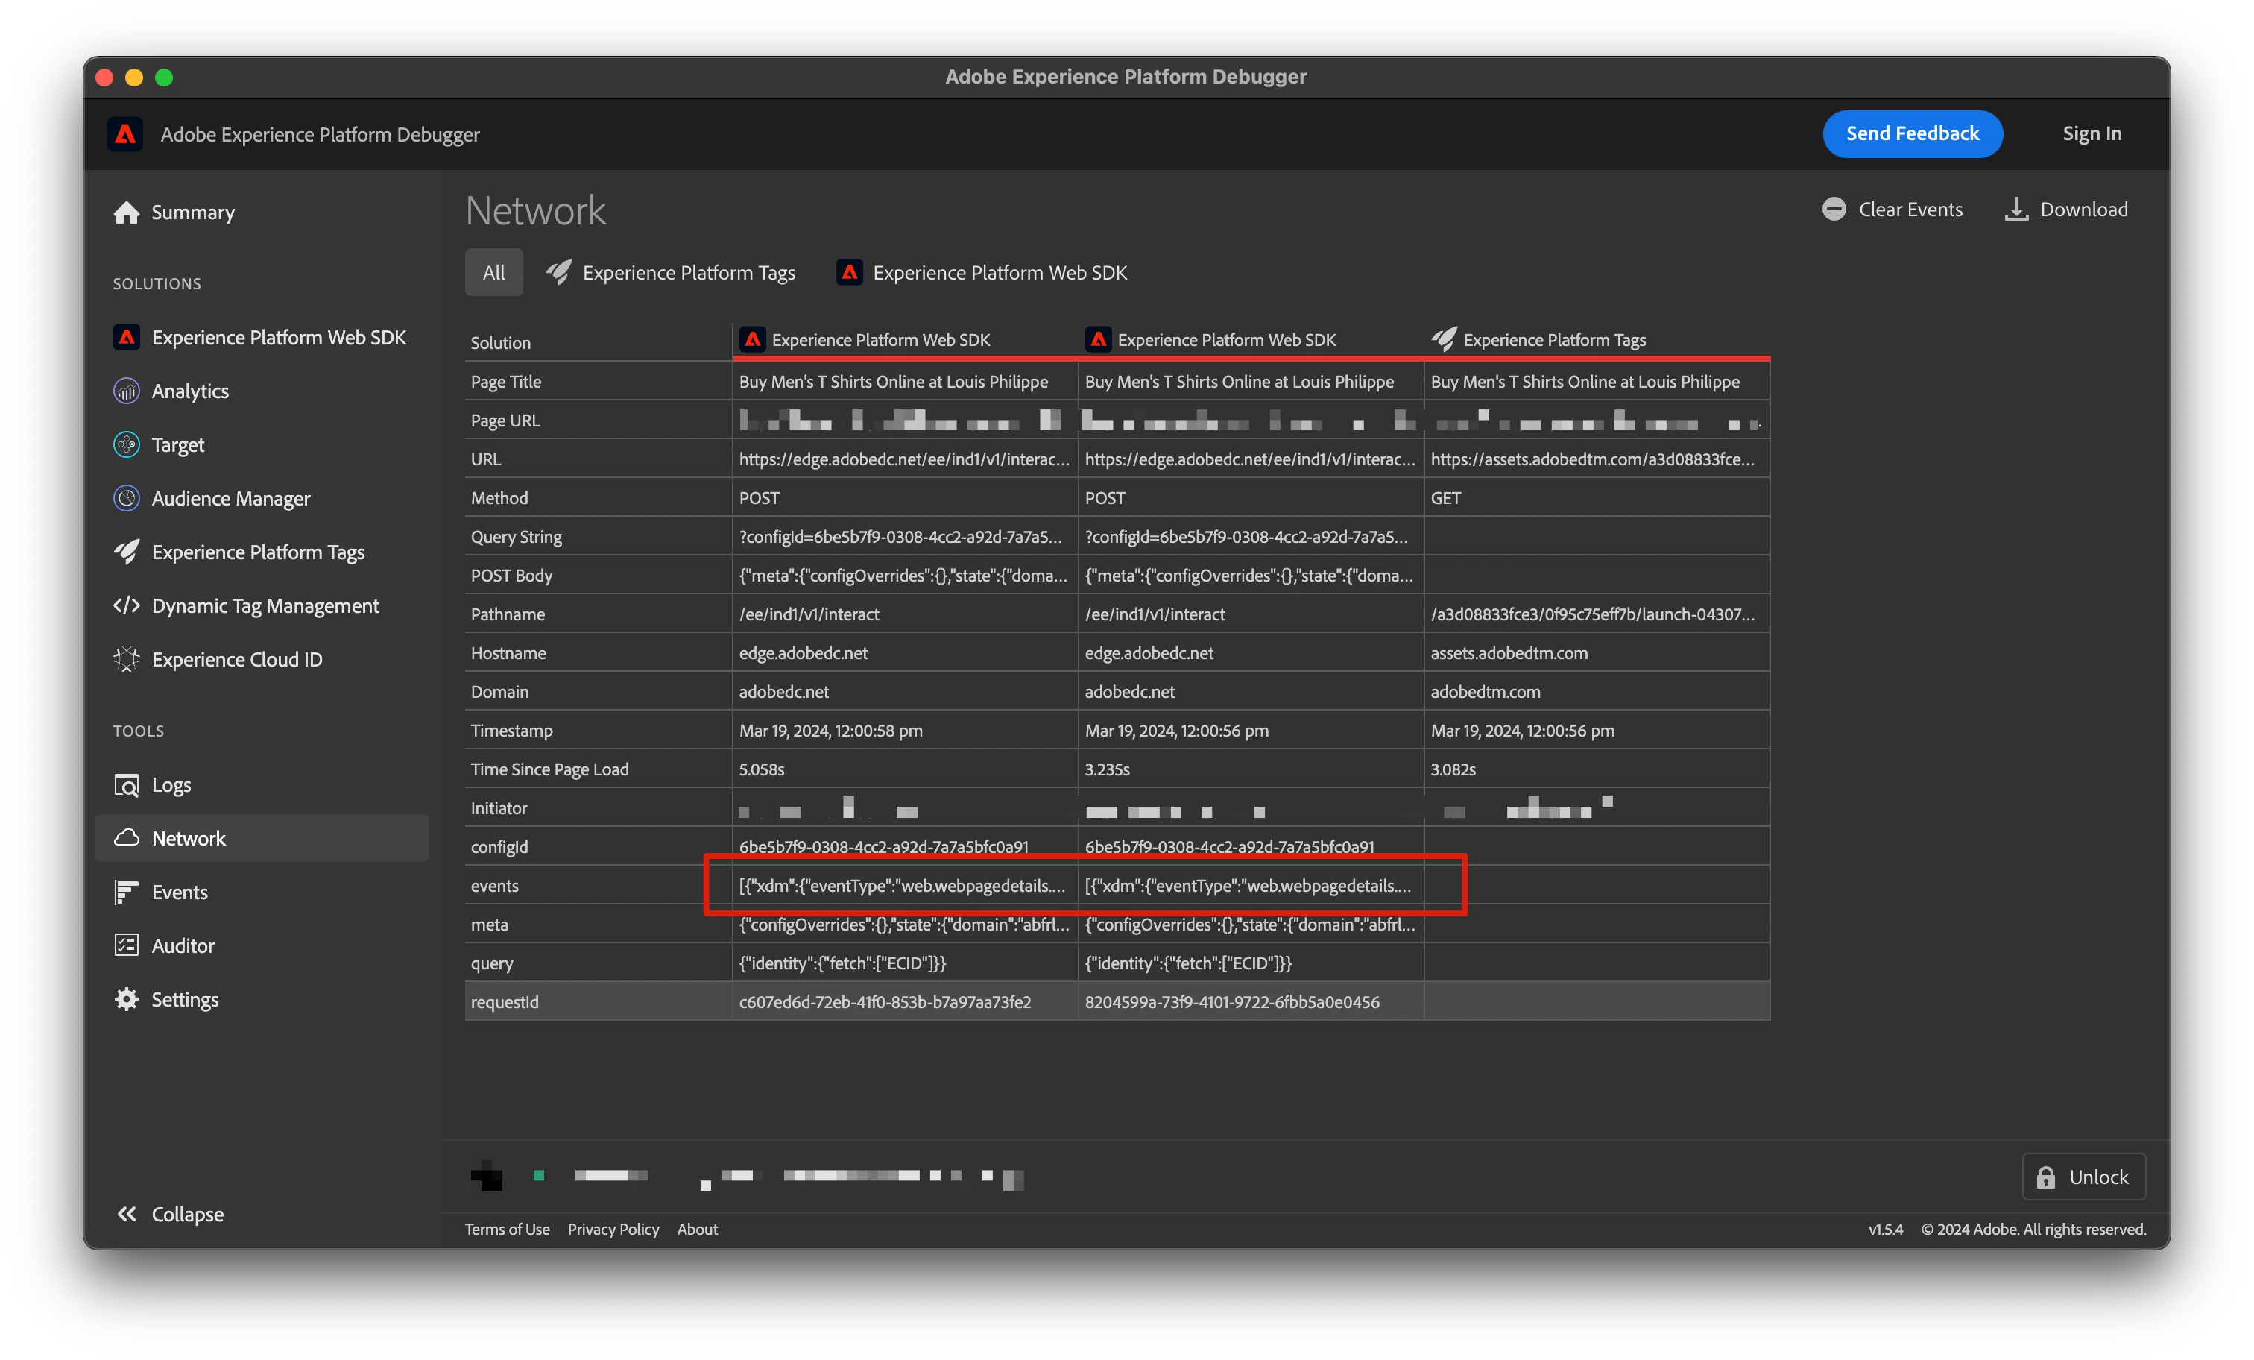The height and width of the screenshot is (1360, 2254).
Task: Click Clear Events button
Action: [1892, 210]
